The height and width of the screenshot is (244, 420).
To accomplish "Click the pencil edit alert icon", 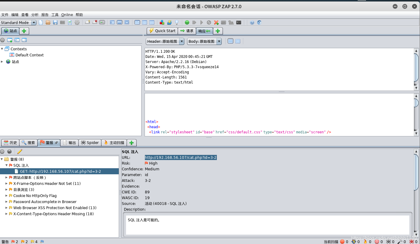I will (x=20, y=151).
